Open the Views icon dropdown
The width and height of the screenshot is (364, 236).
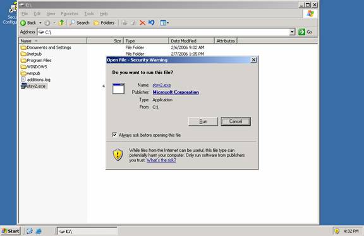click(164, 23)
